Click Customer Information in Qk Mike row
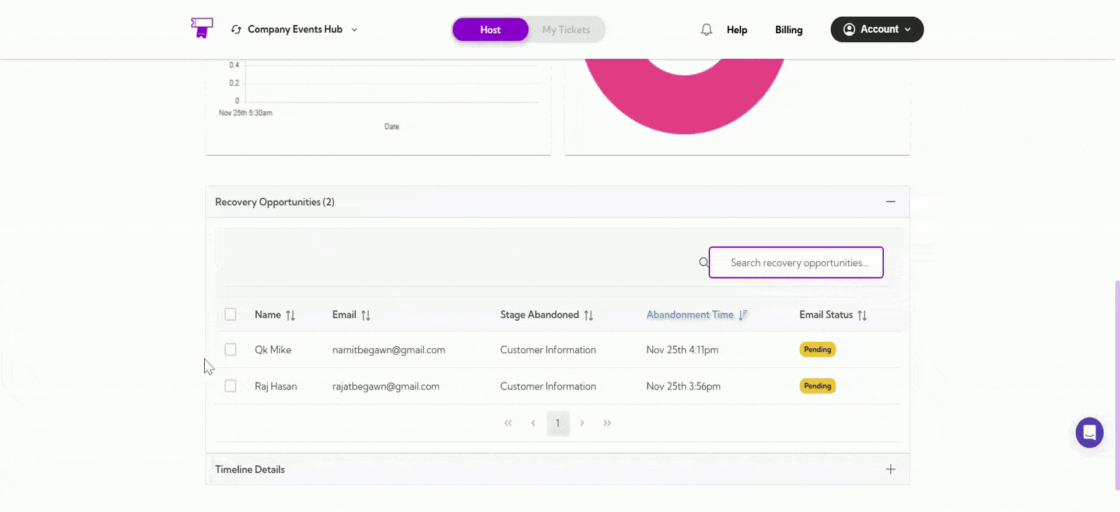 coord(548,350)
